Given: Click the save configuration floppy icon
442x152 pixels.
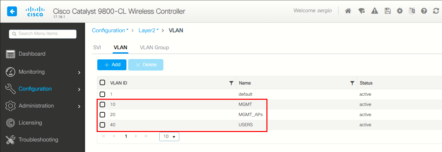Looking at the screenshot, I should (388, 11).
